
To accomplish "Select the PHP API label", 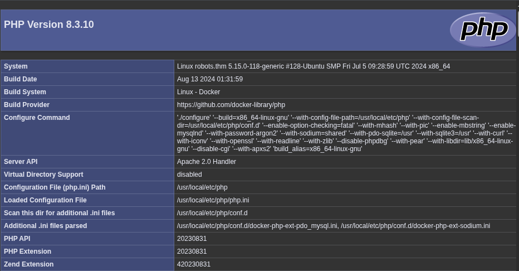I will 17,239.
